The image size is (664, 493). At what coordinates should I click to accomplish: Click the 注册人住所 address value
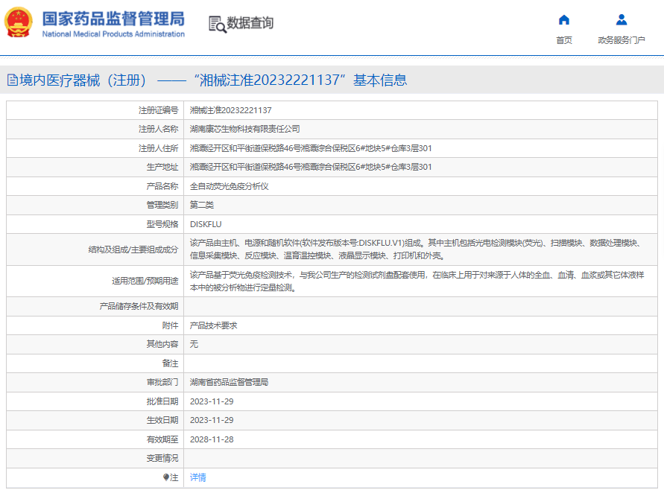coord(311,148)
